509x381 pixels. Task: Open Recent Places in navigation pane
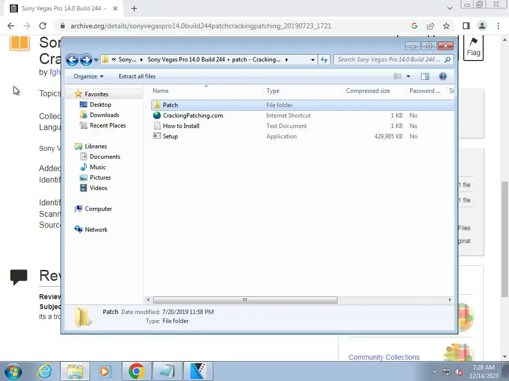pyautogui.click(x=107, y=126)
